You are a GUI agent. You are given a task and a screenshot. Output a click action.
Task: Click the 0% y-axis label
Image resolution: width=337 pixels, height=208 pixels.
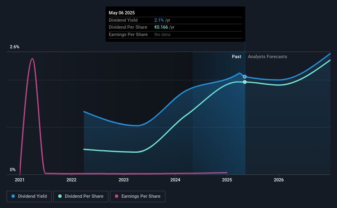13,170
